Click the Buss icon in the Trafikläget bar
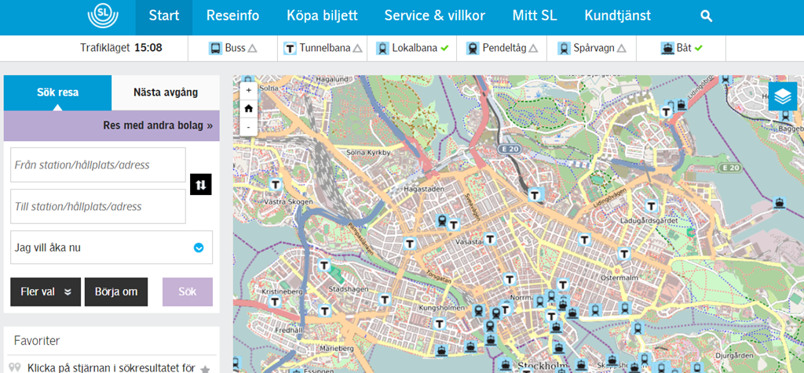 pyautogui.click(x=215, y=49)
